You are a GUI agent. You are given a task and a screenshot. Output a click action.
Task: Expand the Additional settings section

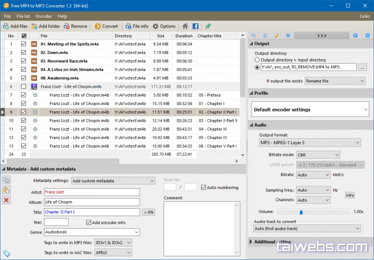point(252,242)
